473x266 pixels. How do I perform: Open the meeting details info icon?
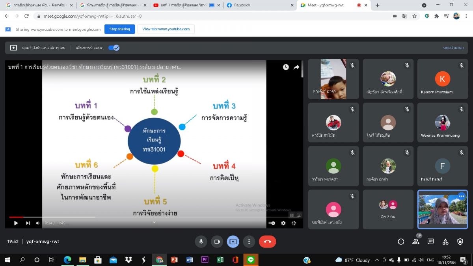point(401,242)
